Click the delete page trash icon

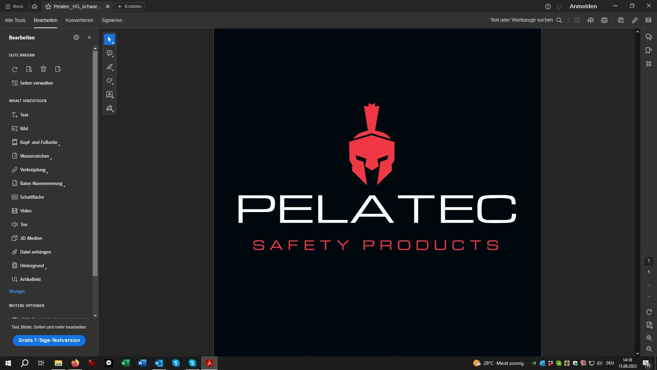coord(43,69)
